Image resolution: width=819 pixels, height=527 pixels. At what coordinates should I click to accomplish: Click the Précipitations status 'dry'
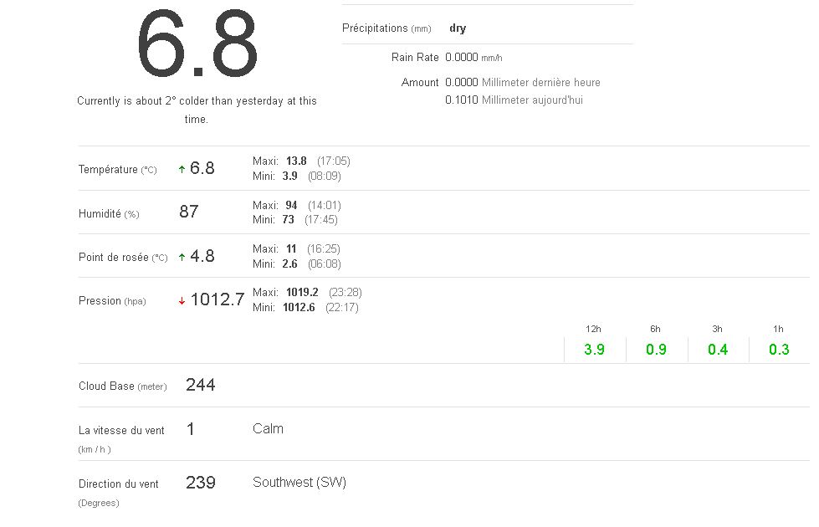point(458,28)
